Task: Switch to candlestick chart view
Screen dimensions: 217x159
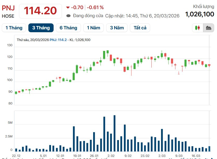Action: 197,28
